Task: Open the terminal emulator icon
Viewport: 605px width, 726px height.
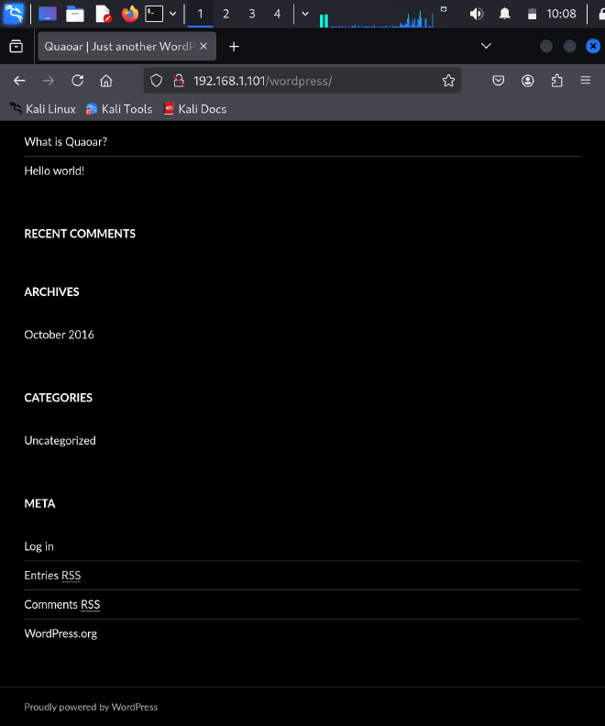Action: pyautogui.click(x=154, y=14)
